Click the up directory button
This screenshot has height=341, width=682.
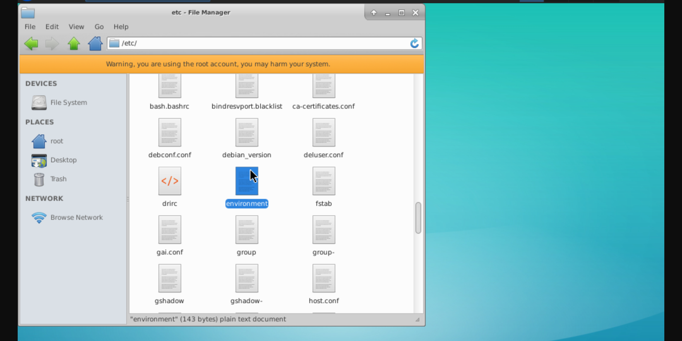[x=74, y=43]
